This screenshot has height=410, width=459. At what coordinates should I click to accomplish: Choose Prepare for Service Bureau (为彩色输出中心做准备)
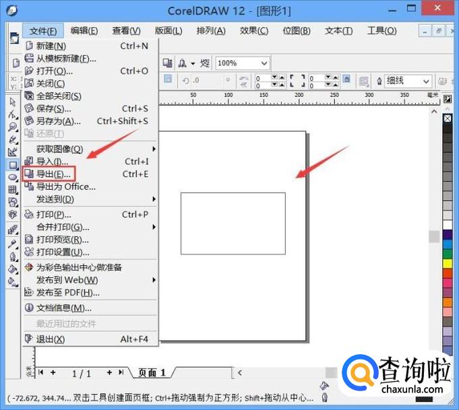[91, 267]
